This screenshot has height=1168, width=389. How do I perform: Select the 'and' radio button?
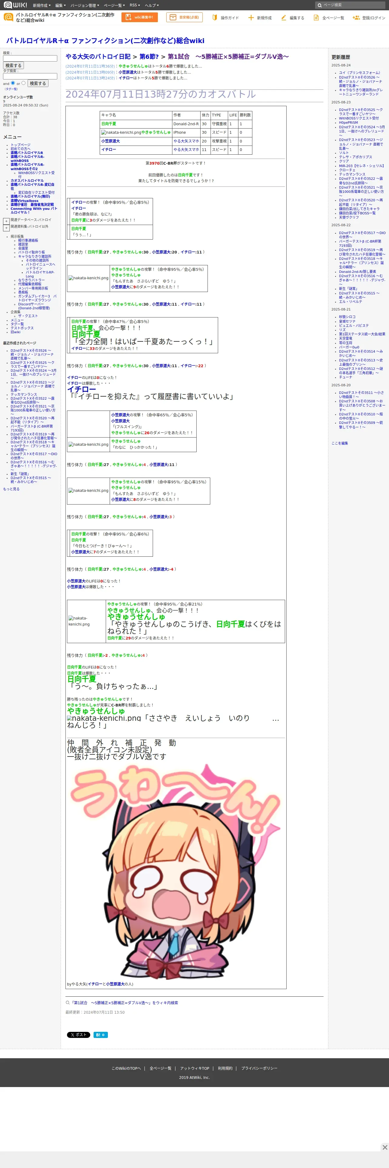click(13, 83)
